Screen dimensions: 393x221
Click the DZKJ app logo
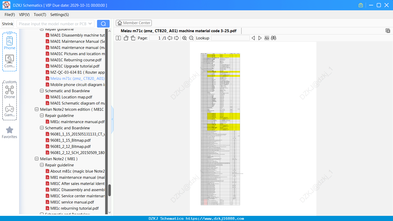6,5
